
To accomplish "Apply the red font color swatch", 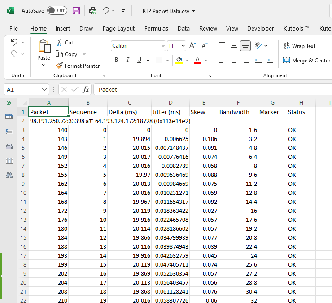I will tap(197, 60).
